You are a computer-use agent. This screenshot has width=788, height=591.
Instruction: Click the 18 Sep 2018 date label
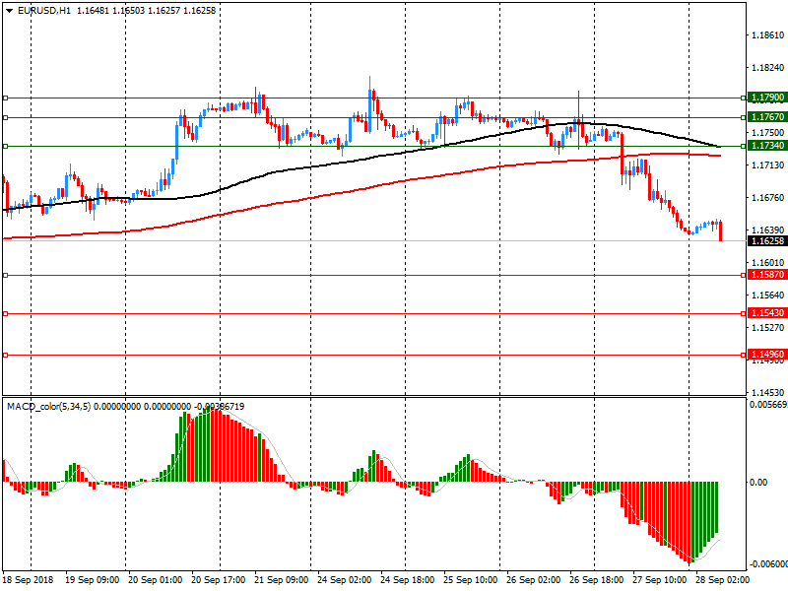tap(27, 582)
